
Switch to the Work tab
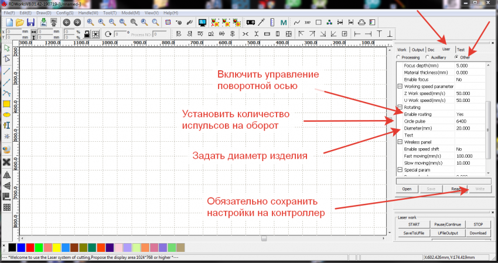(402, 50)
